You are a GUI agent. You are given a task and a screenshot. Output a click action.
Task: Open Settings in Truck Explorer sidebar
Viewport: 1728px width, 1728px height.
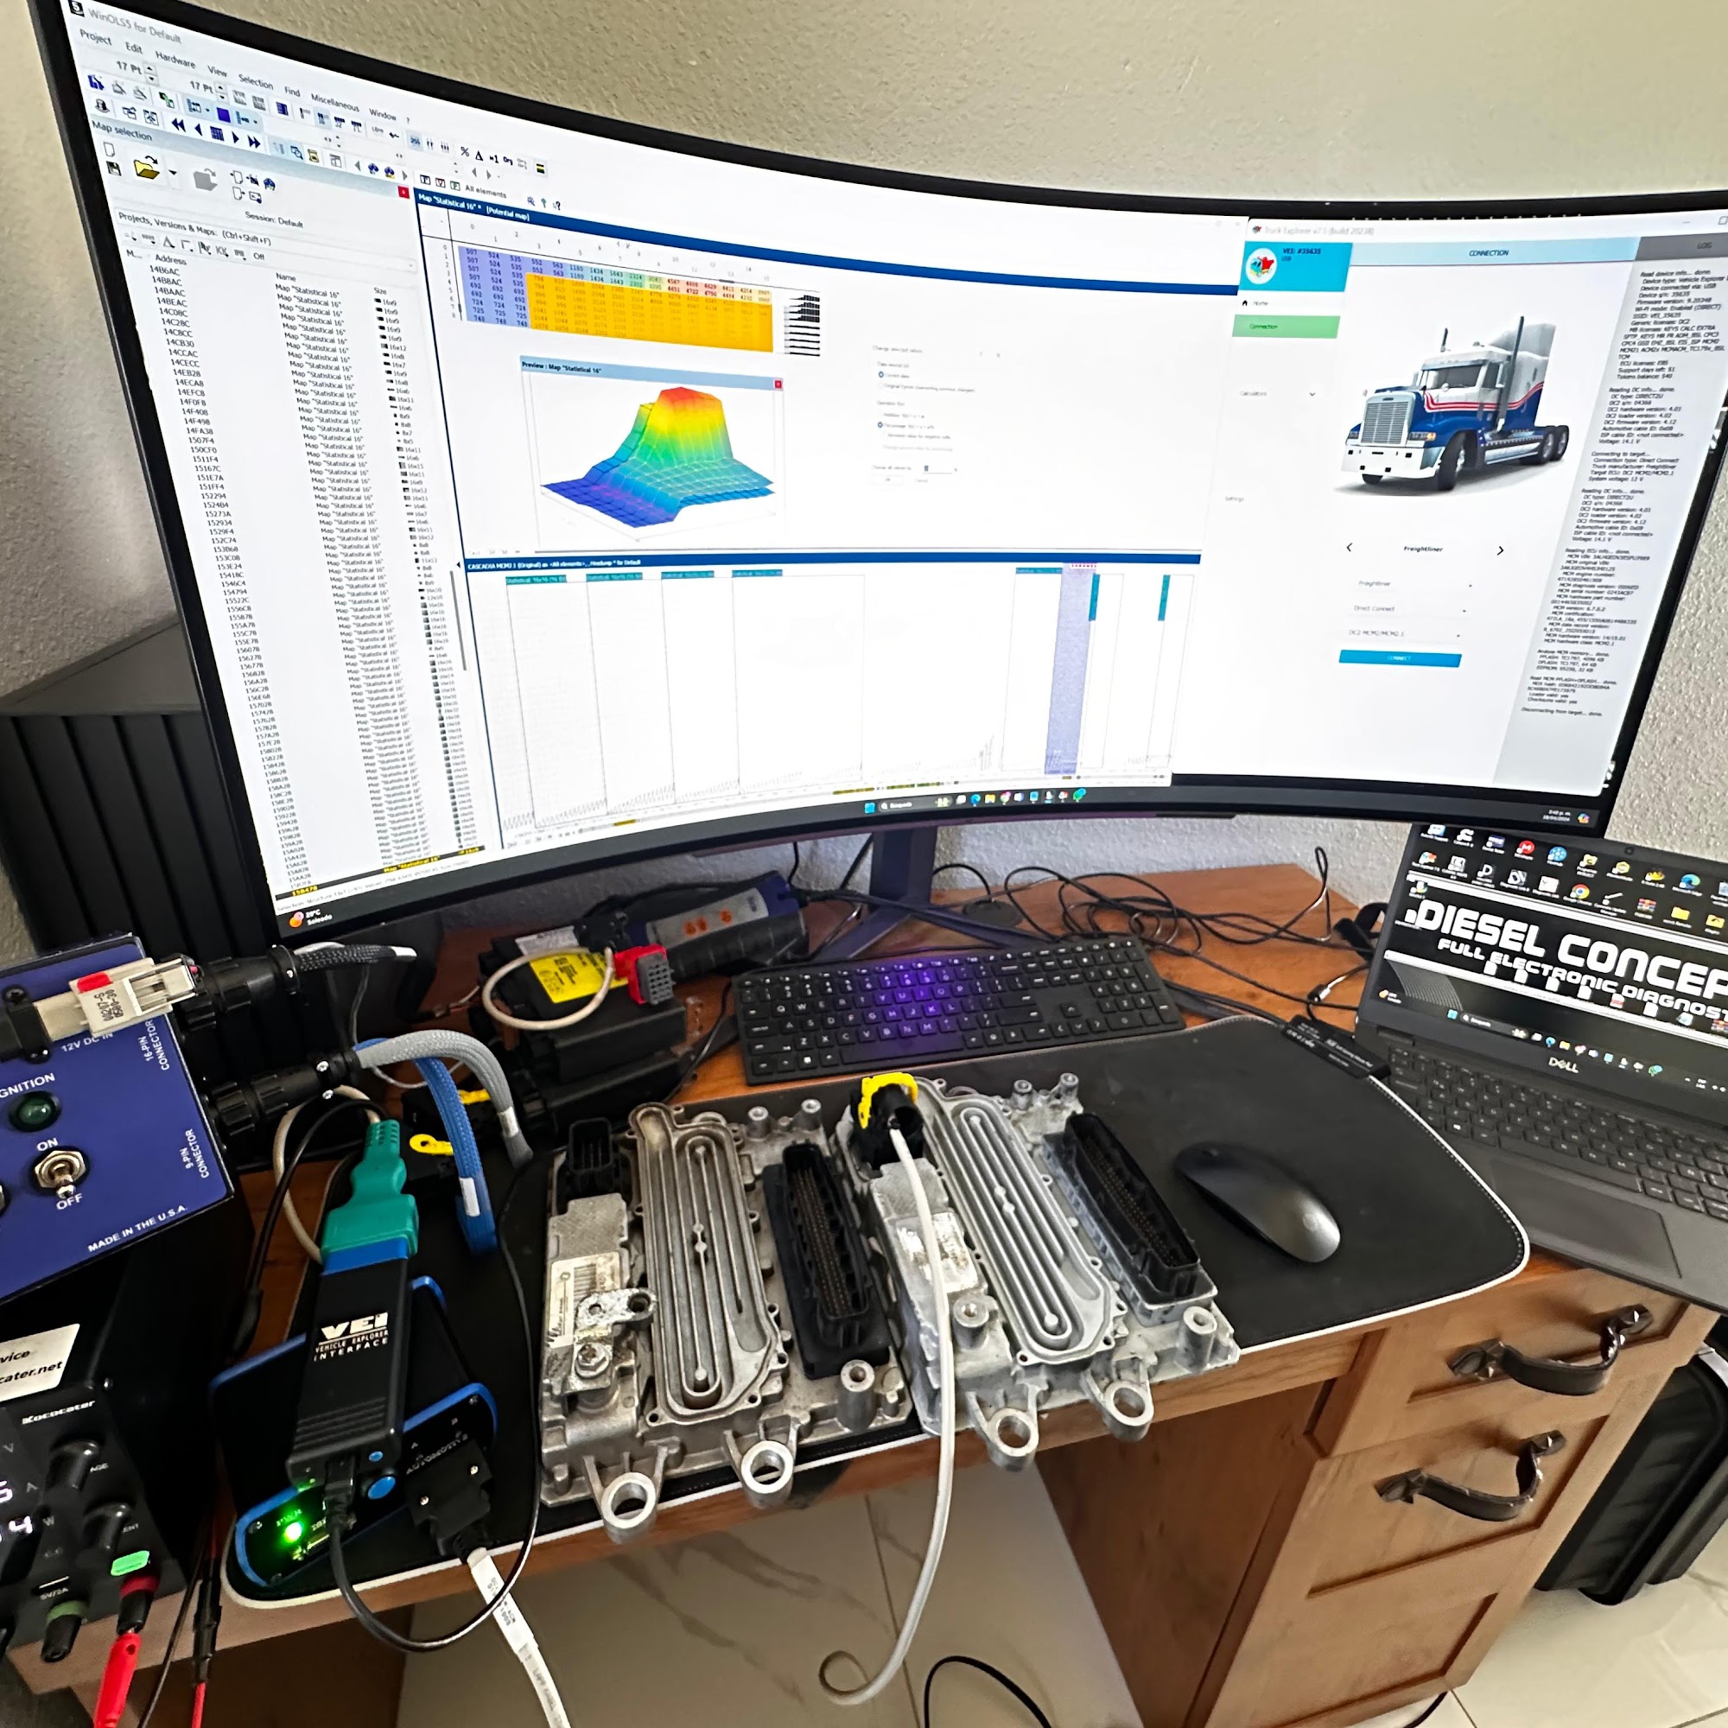click(1234, 499)
